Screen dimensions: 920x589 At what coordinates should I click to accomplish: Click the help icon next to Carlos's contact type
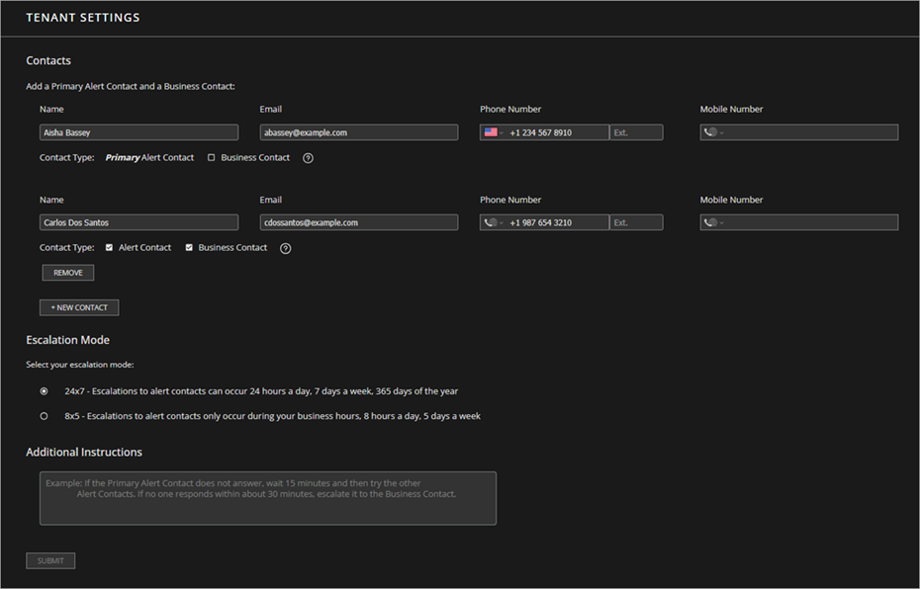pyautogui.click(x=285, y=247)
